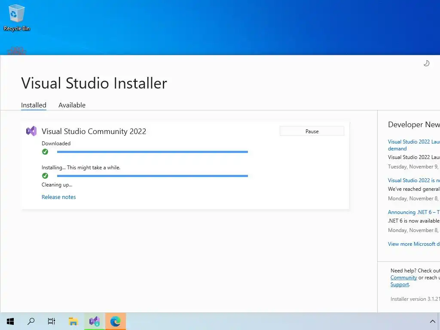Click '.NET 6 is now available' summary text
Screen dimensions: 440x330
pos(414,221)
